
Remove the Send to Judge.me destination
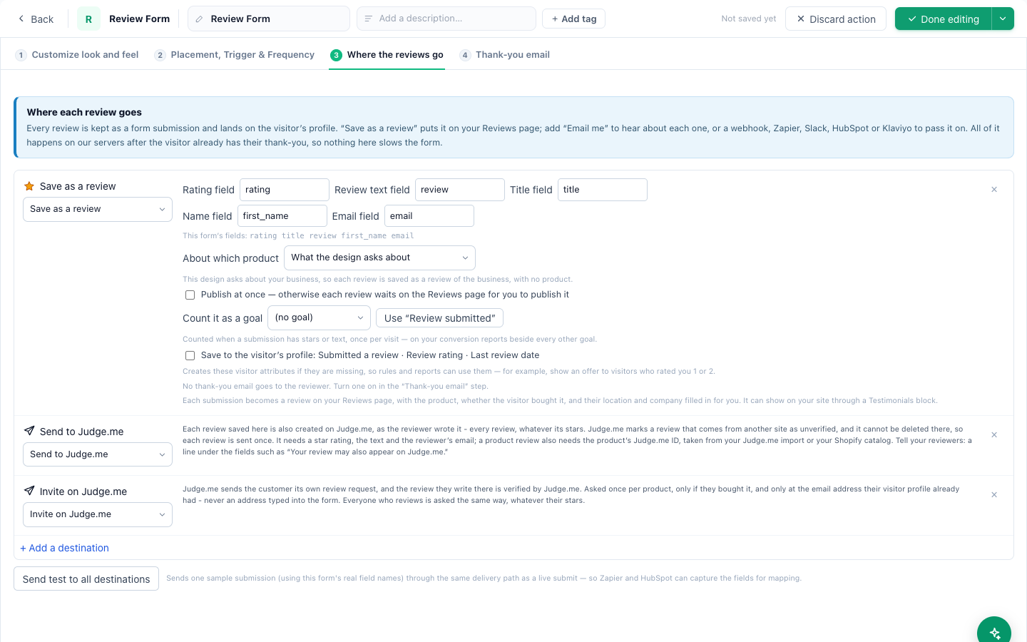tap(994, 435)
